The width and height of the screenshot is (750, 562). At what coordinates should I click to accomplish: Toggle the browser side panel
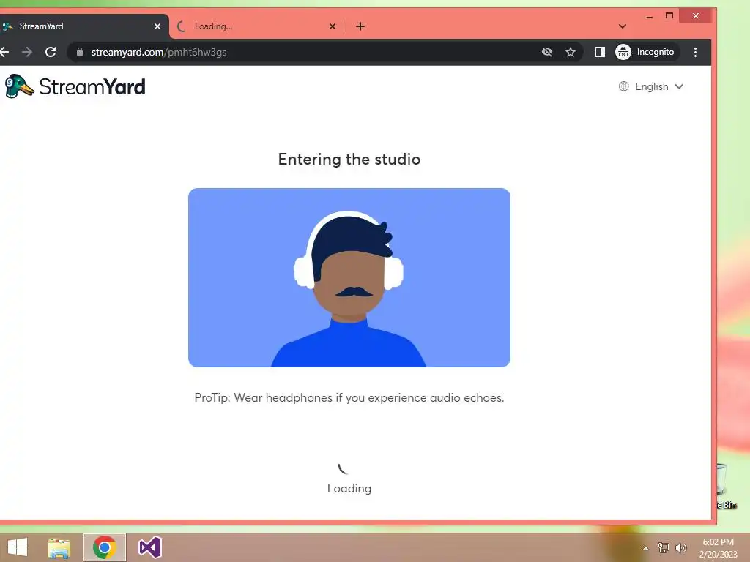tap(599, 52)
